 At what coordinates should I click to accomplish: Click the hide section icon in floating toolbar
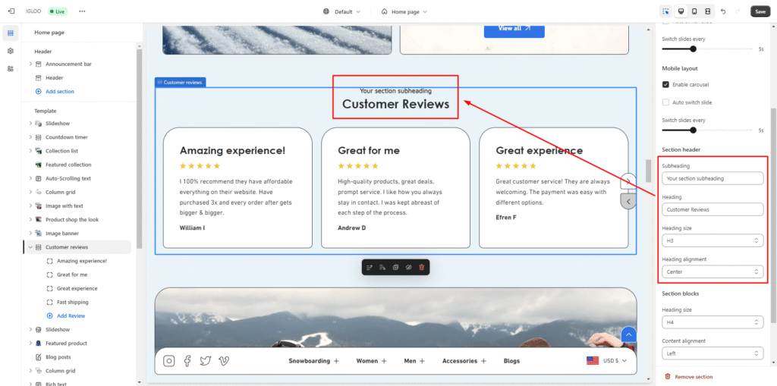(x=408, y=267)
